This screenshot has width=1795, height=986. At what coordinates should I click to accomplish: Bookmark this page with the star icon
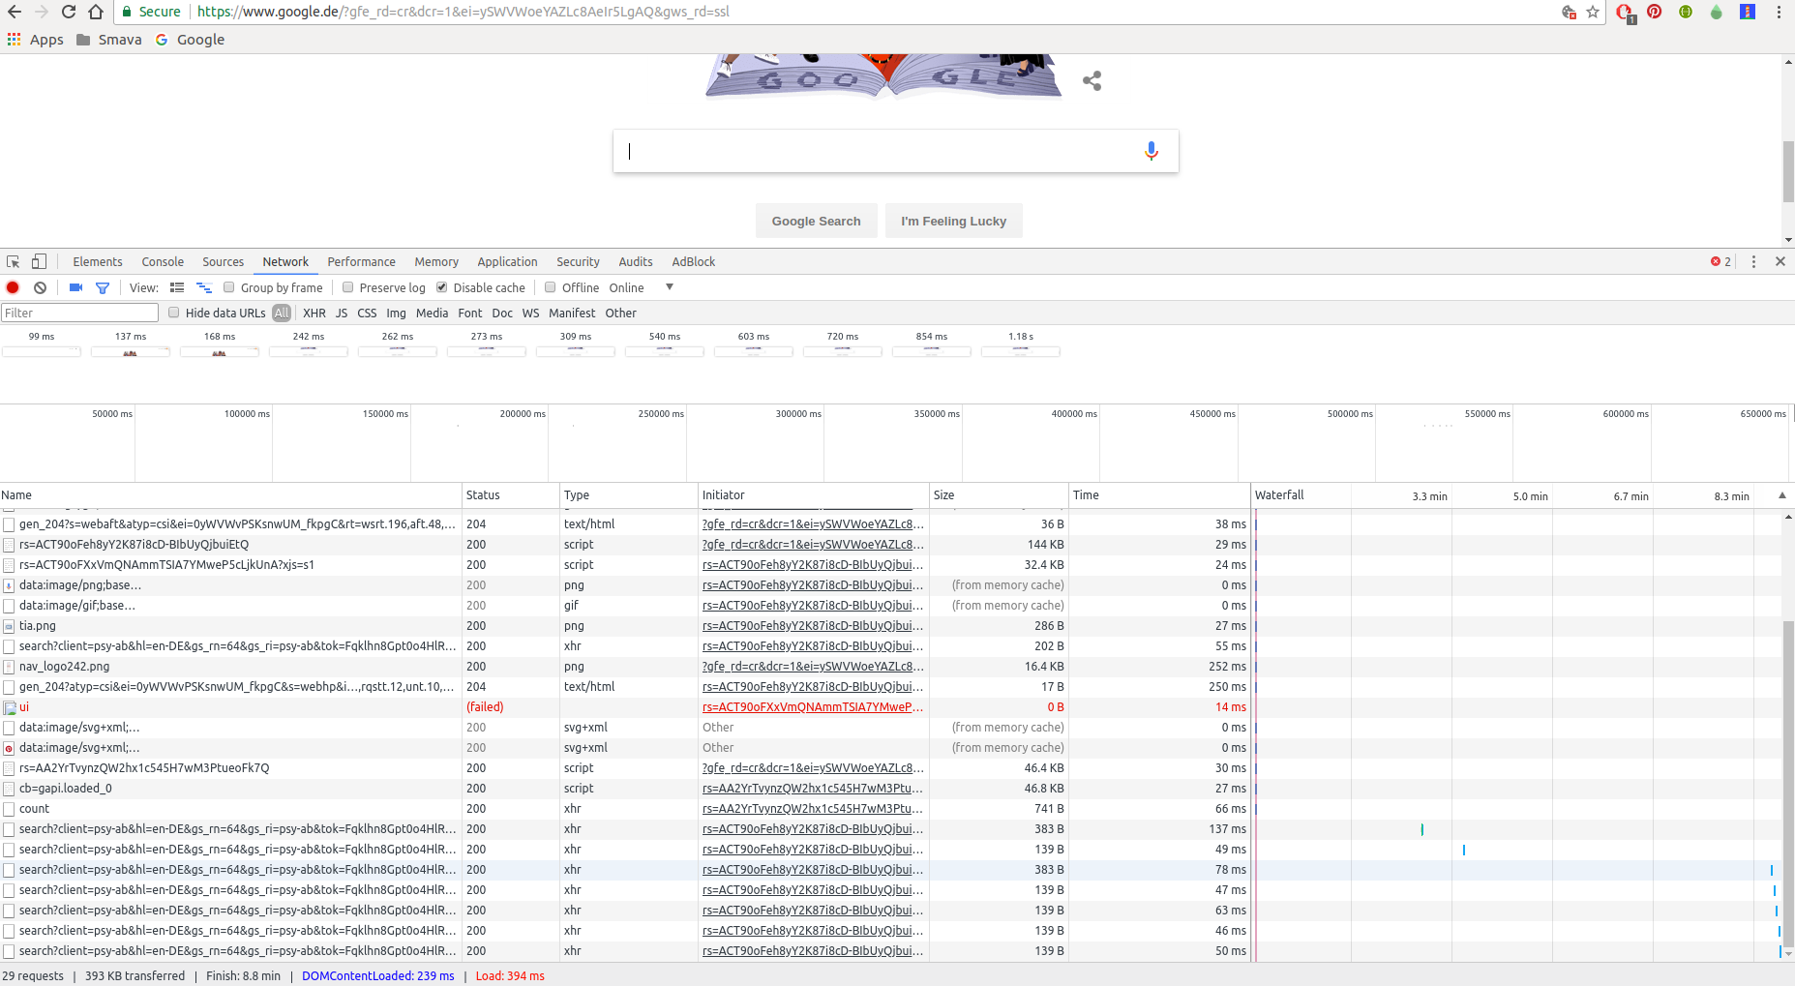[1593, 12]
